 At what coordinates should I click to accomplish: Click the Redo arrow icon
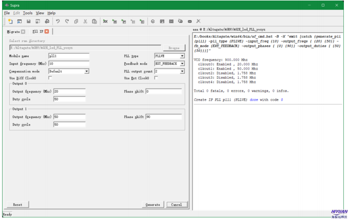67,21
